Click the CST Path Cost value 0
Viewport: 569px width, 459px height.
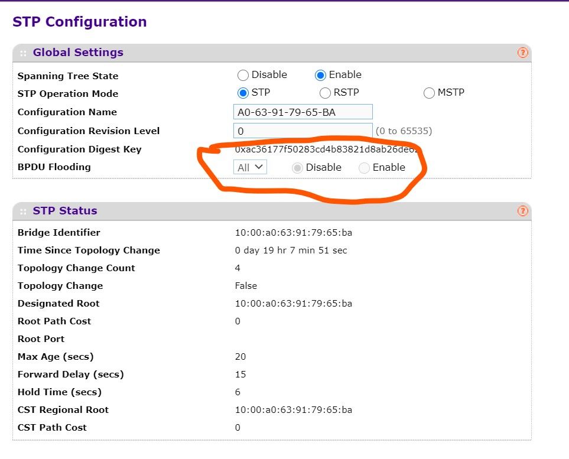(238, 428)
